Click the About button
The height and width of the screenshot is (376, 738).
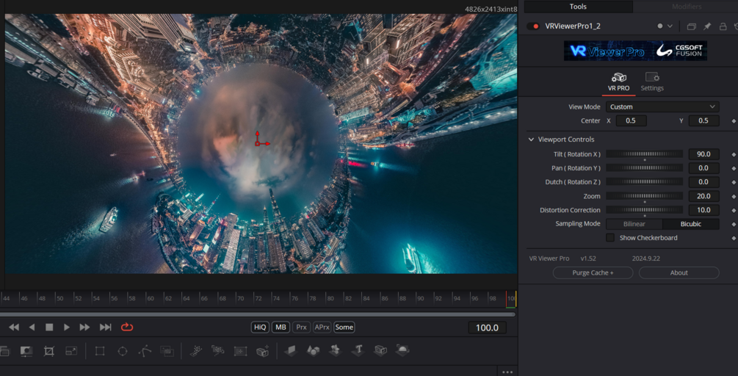[x=679, y=273]
